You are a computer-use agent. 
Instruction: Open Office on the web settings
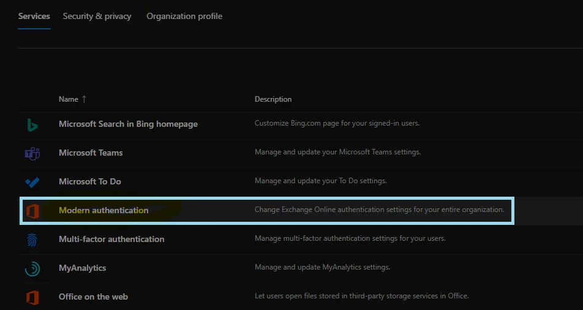click(93, 297)
